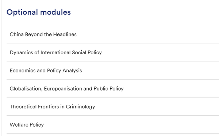Screen dimensions: 219x136
Task: Click the Optional modules heading
Action: [x=39, y=12]
